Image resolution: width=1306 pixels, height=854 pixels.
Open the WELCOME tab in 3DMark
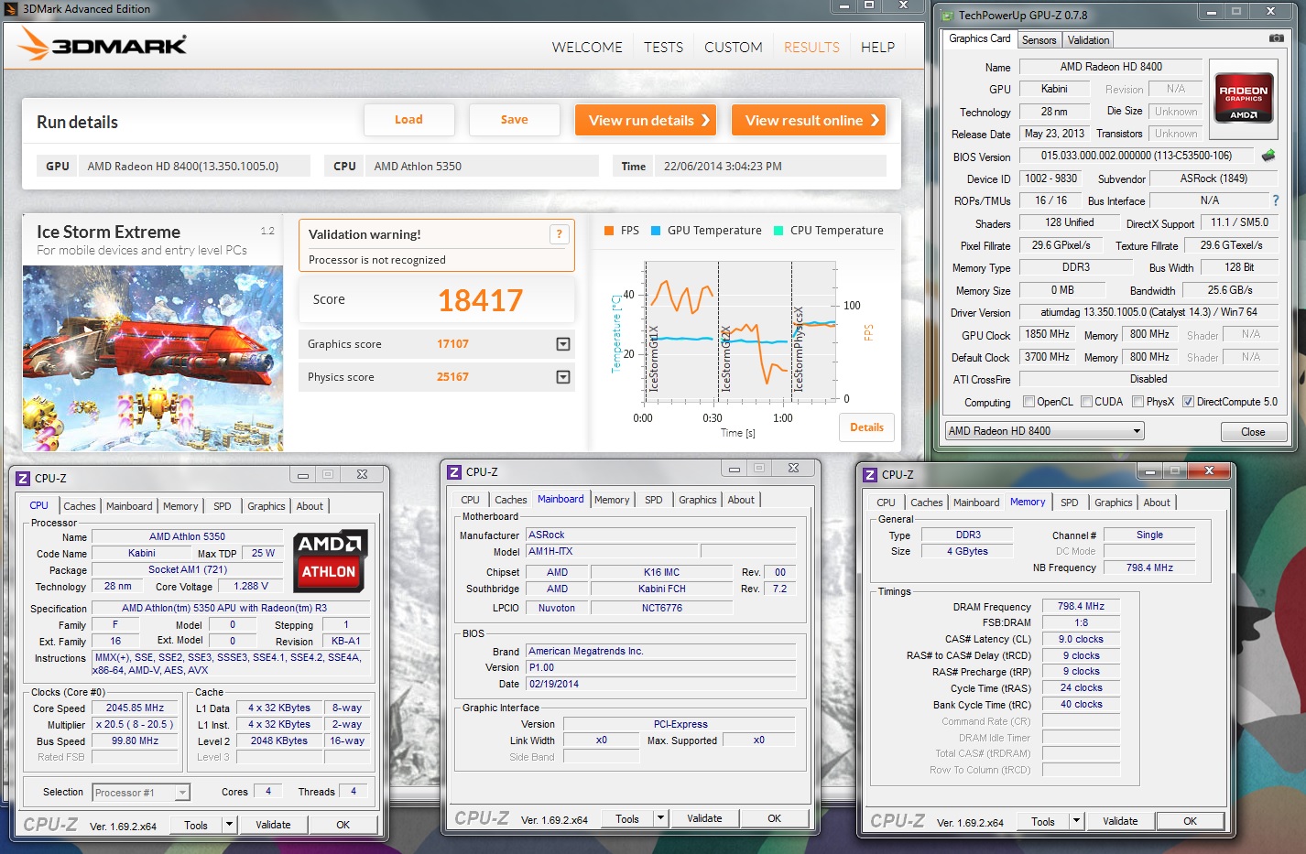click(587, 48)
